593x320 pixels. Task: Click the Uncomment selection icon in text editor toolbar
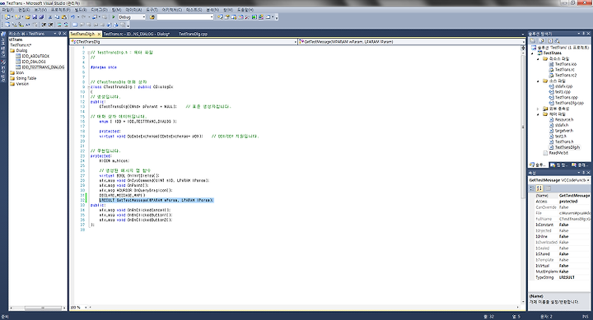66,25
